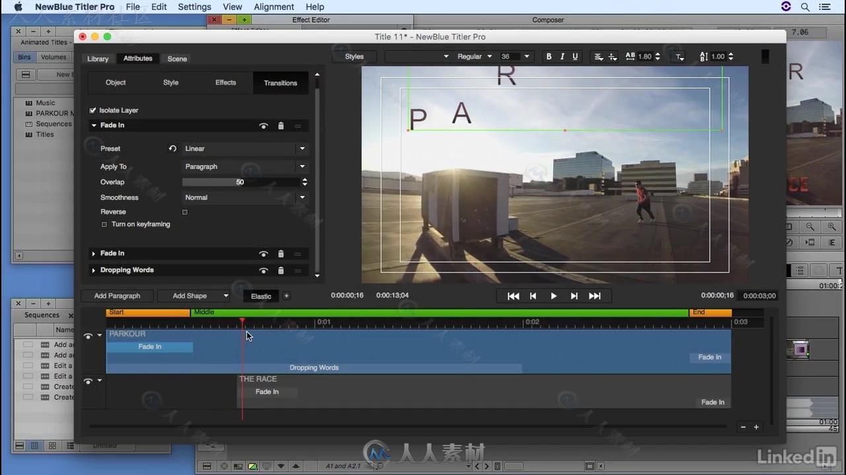Toggle italic text formatting

(562, 57)
